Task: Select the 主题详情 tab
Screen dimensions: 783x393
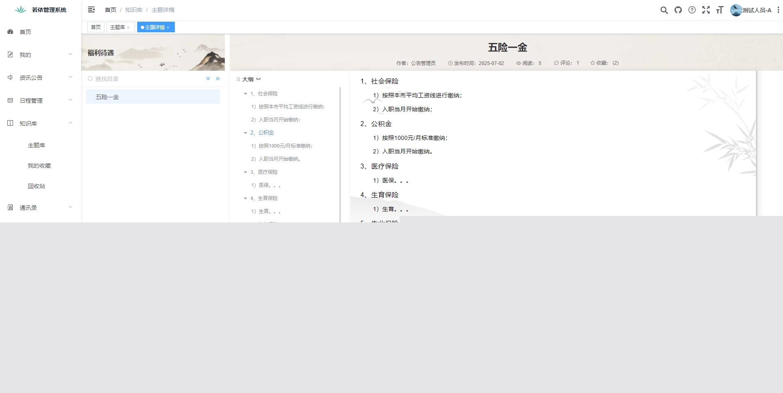Action: [x=156, y=27]
